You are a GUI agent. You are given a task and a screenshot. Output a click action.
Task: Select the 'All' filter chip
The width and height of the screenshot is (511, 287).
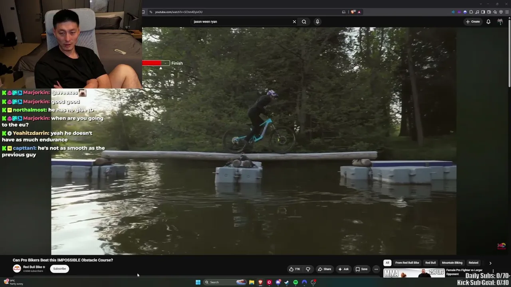coord(387,263)
